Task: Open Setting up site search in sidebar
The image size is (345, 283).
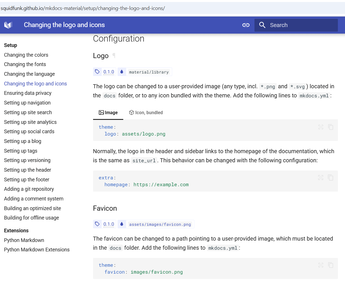Action: click(x=28, y=112)
